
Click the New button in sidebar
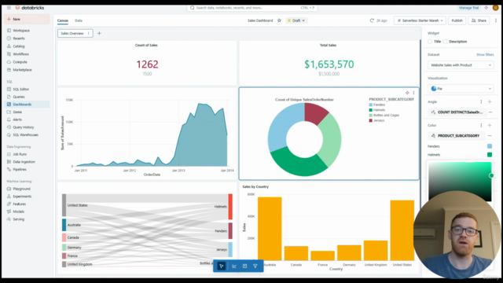(x=28, y=19)
